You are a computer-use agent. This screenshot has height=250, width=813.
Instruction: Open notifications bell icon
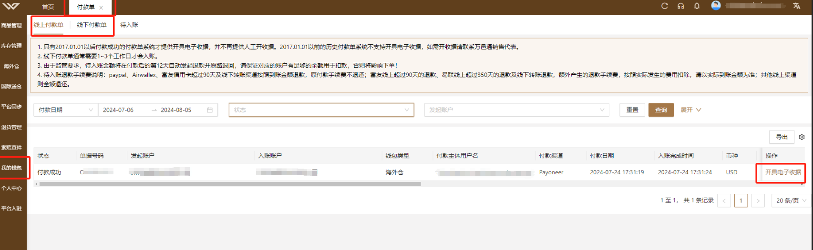(697, 6)
